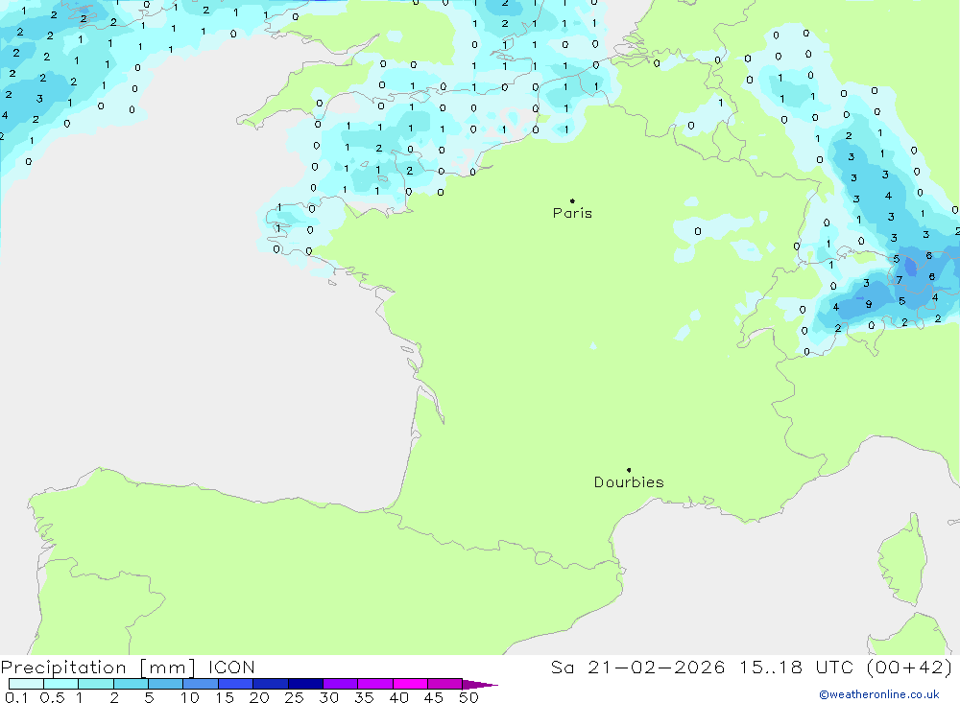Click the legend arrow tip above 50 mm
Image resolution: width=960 pixels, height=703 pixels.
[x=480, y=684]
